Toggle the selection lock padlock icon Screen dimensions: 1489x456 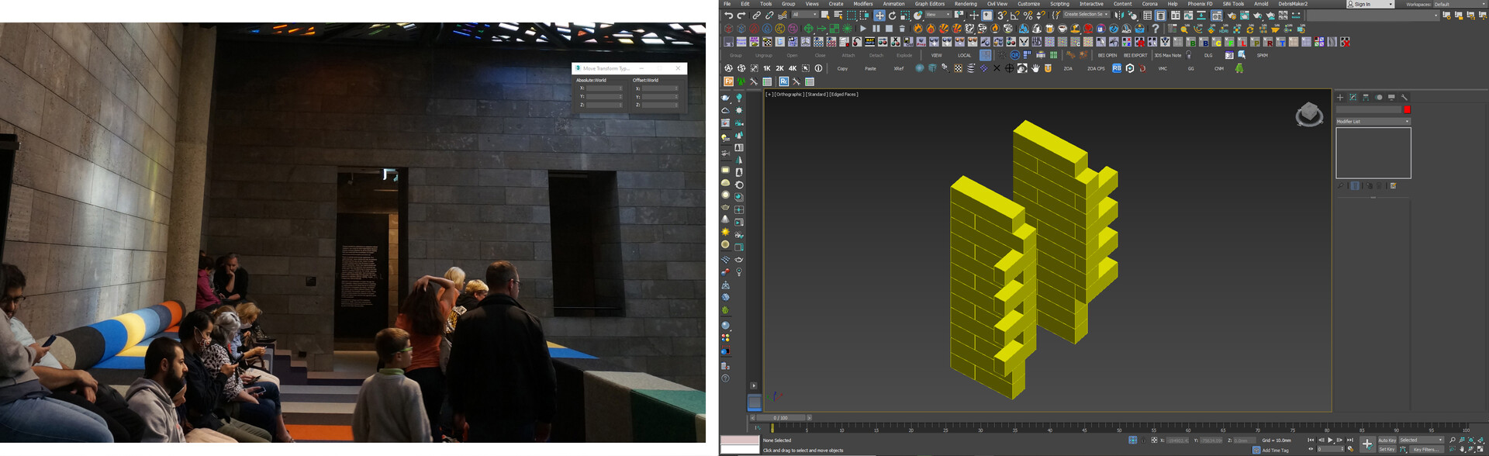1142,440
